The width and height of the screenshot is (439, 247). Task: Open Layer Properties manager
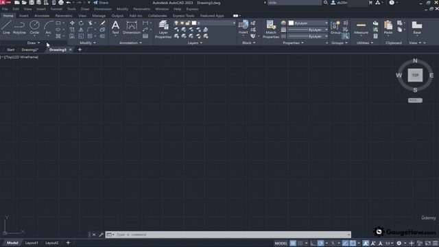[x=163, y=29]
